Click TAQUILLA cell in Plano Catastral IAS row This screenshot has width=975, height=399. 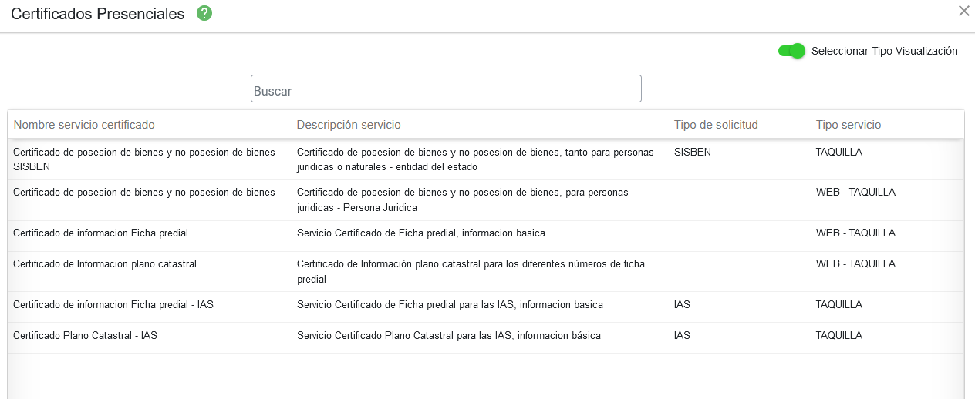tap(838, 336)
